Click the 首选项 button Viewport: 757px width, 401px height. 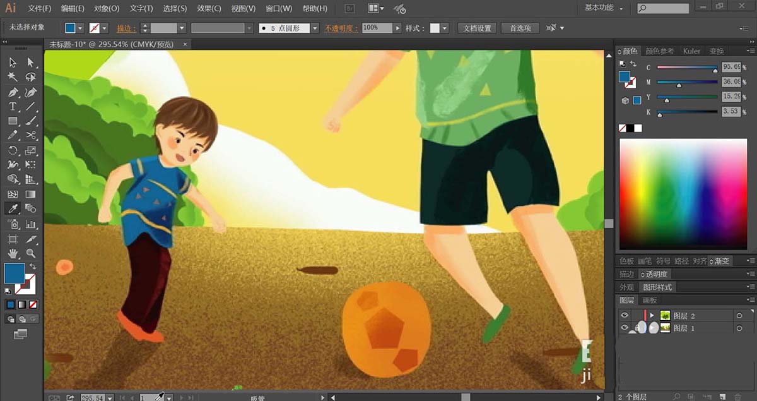520,28
